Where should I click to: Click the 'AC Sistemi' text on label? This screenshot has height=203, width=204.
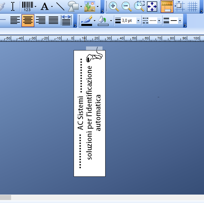tap(80, 113)
